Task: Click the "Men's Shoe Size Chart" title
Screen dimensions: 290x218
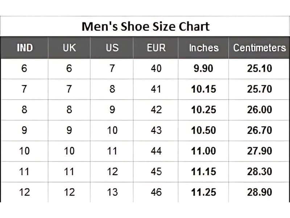Action: point(145,27)
